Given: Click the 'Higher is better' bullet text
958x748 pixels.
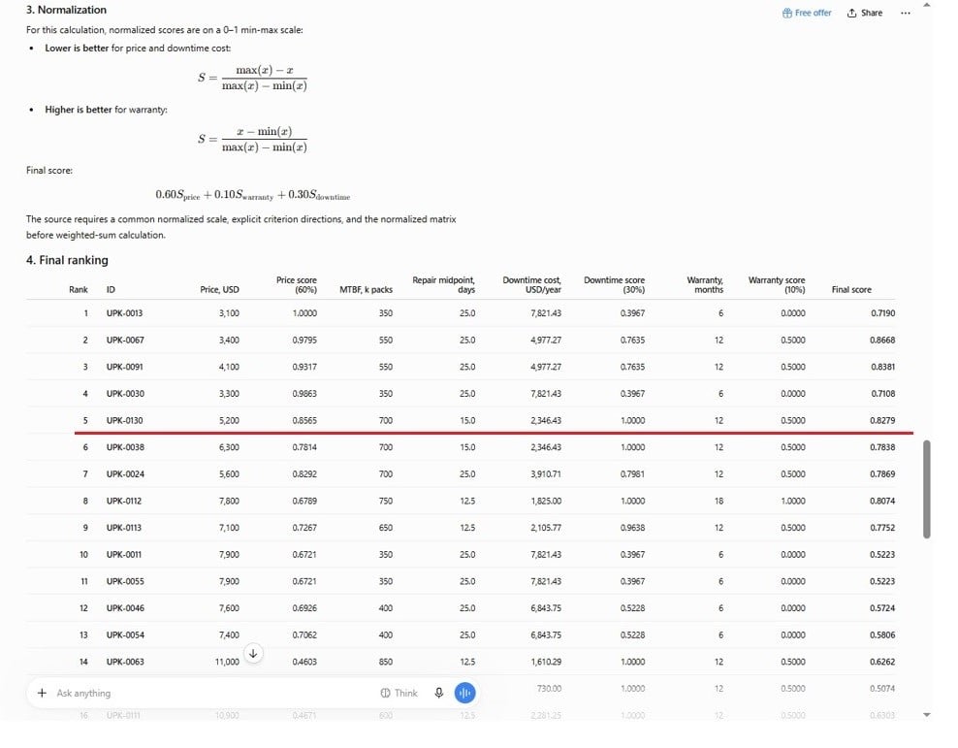Looking at the screenshot, I should (106, 110).
